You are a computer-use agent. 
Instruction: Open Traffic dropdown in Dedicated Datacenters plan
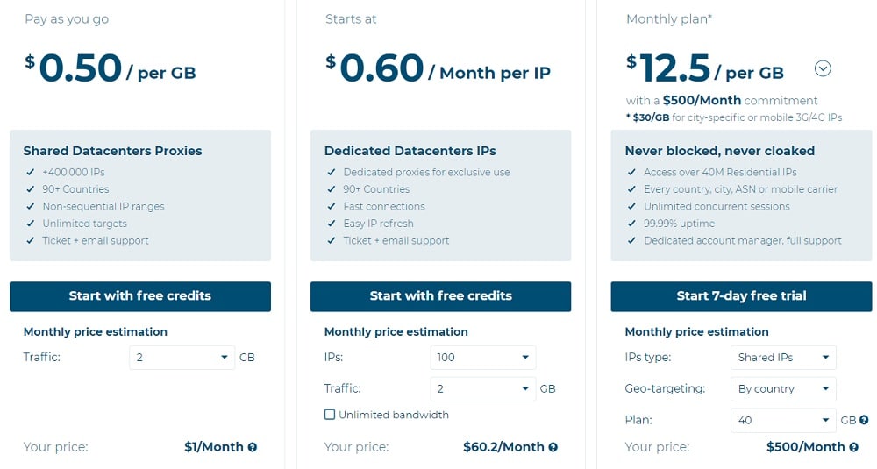482,388
